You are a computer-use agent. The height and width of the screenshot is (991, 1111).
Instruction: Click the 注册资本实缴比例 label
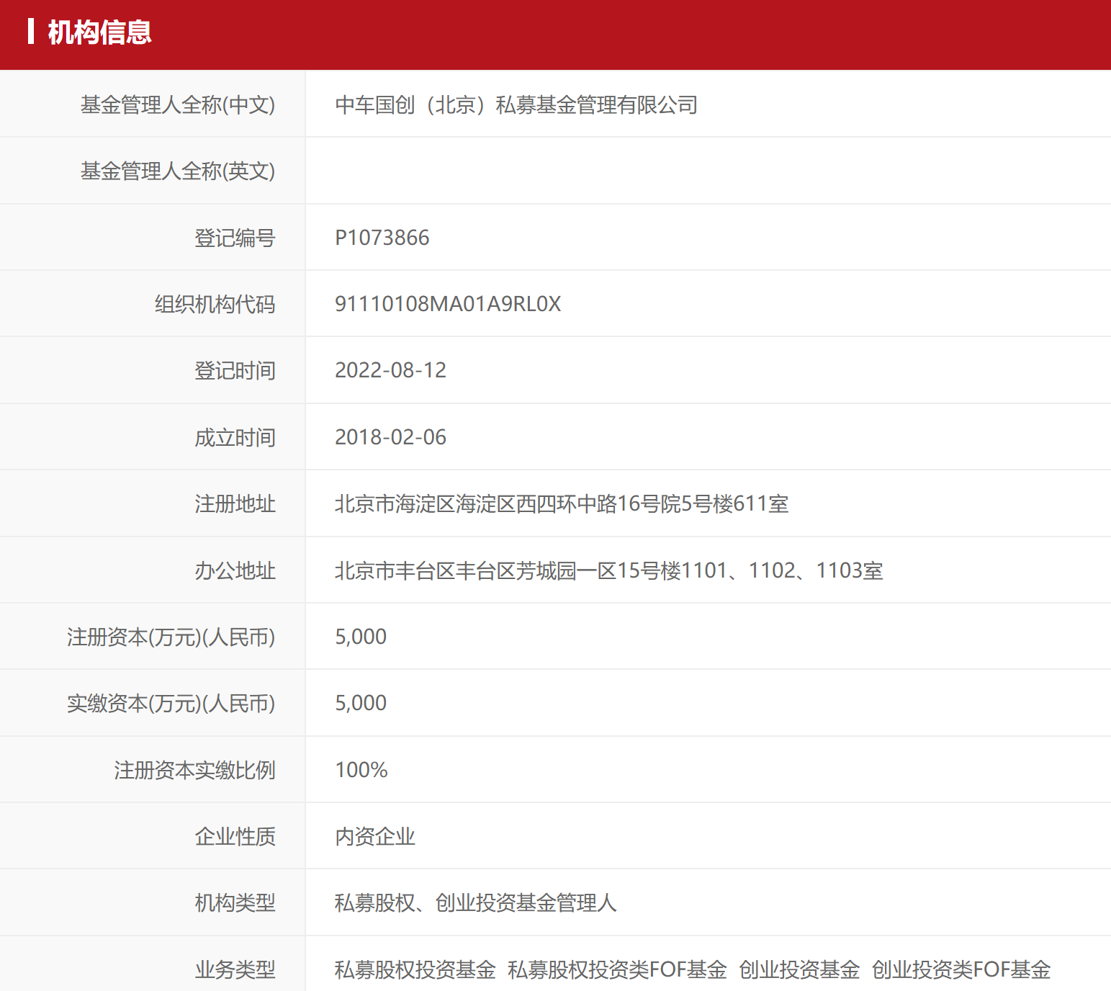coord(194,771)
